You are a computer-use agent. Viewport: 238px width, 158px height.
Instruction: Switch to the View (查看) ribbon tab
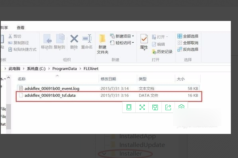coord(21,28)
